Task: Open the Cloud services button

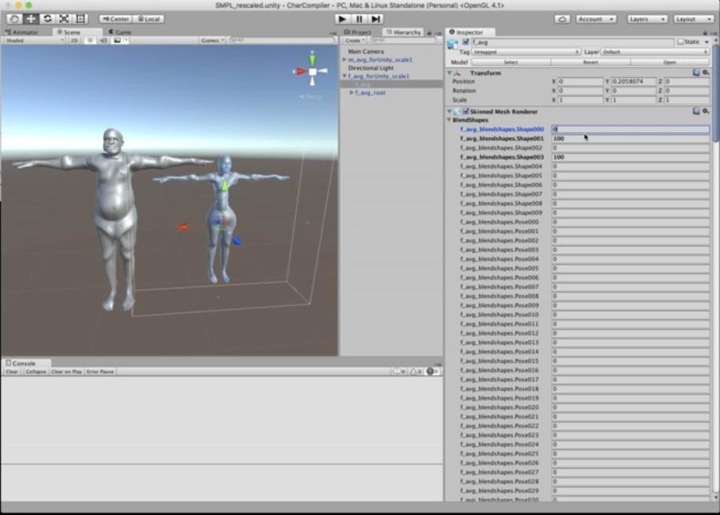Action: 562,19
